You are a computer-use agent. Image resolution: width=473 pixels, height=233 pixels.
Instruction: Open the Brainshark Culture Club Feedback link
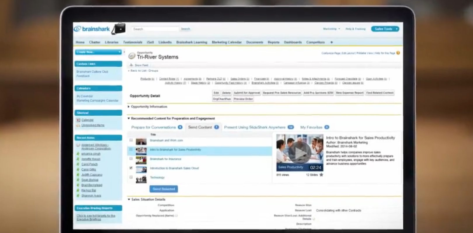pyautogui.click(x=92, y=74)
